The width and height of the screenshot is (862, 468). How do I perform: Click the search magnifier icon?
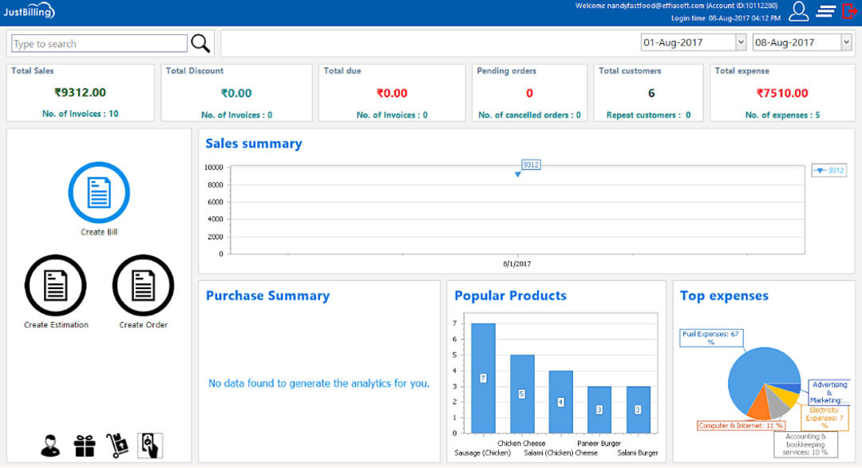[200, 42]
